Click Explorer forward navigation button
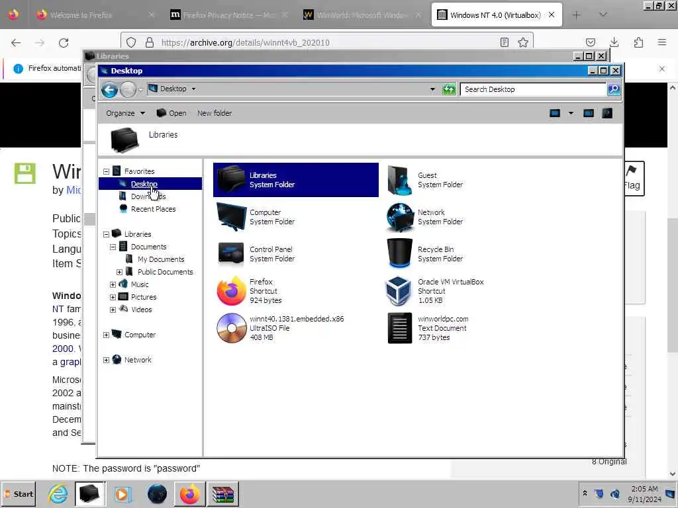Viewport: 678px width, 508px height. pos(128,89)
